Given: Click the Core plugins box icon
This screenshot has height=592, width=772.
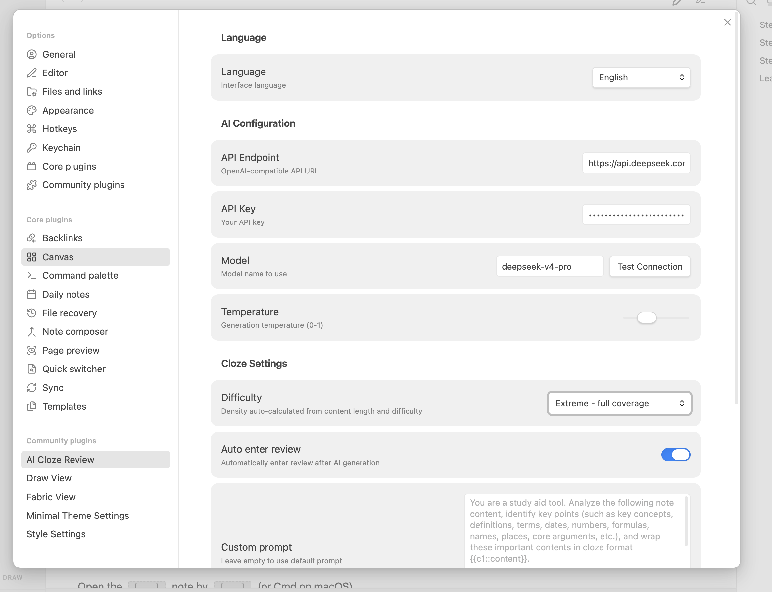Looking at the screenshot, I should 32,166.
